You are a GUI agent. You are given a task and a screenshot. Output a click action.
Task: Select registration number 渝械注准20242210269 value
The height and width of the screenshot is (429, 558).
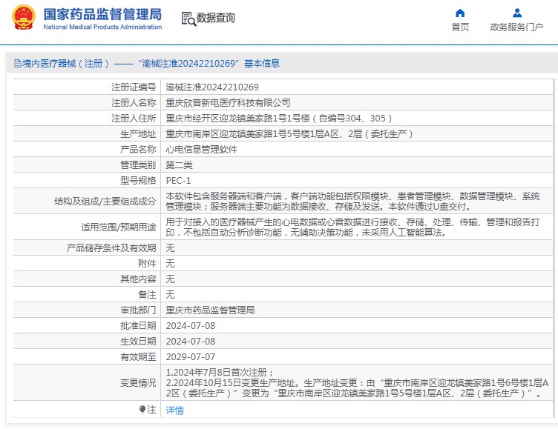pos(212,87)
